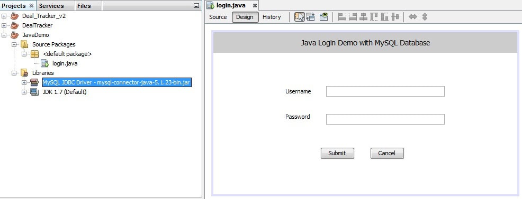The height and width of the screenshot is (199, 522).
Task: Click the Cancel button in form
Action: pos(387,153)
